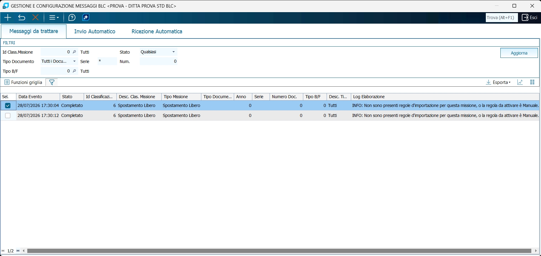
Task: Click magnifier lookup beside Id Class.Missione field
Action: click(x=74, y=52)
